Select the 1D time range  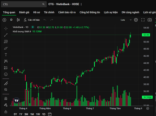click(44, 114)
